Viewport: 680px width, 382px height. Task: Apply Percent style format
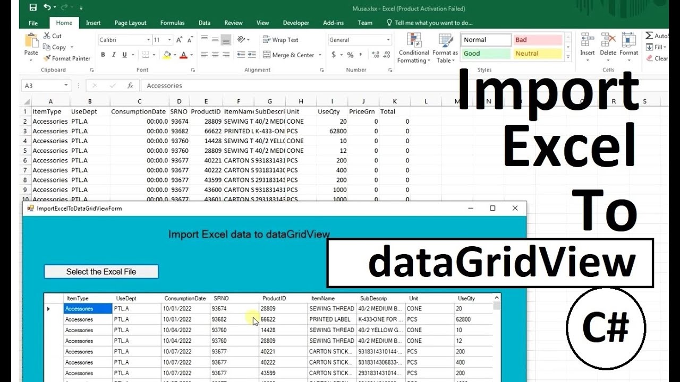(350, 55)
